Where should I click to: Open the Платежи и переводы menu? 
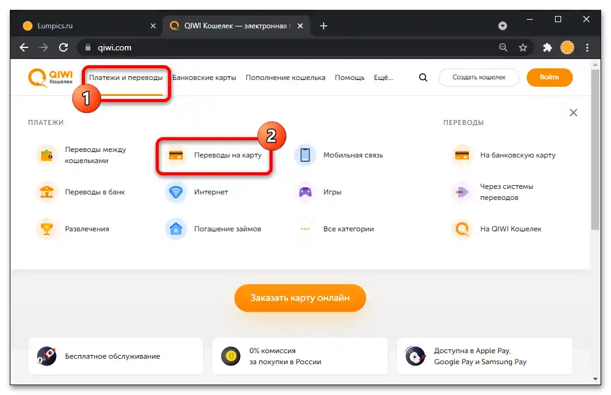(126, 78)
